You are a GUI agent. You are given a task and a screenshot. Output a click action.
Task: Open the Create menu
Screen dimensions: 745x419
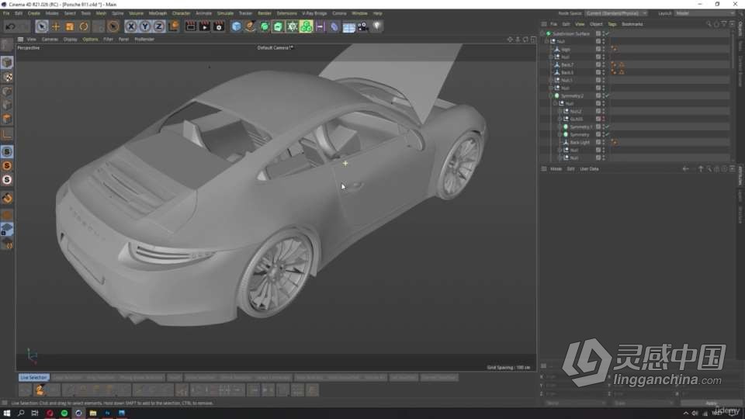(x=33, y=13)
